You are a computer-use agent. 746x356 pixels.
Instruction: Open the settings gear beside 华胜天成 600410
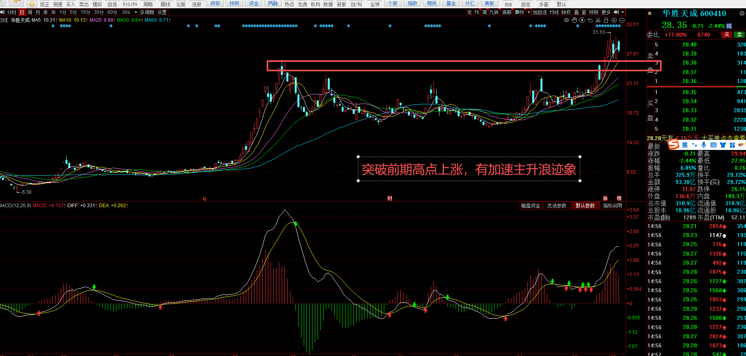pyautogui.click(x=742, y=13)
